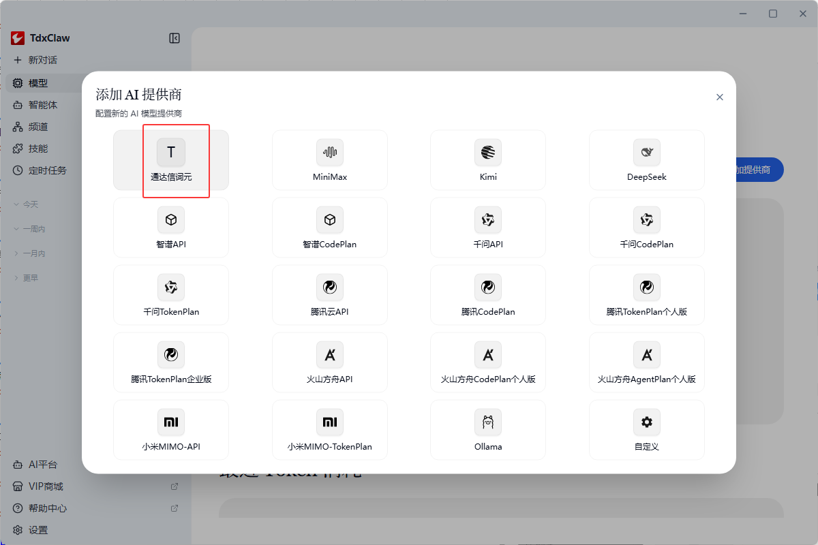Choose the Ollama llama icon
Screen dimensions: 818x545
click(x=488, y=422)
